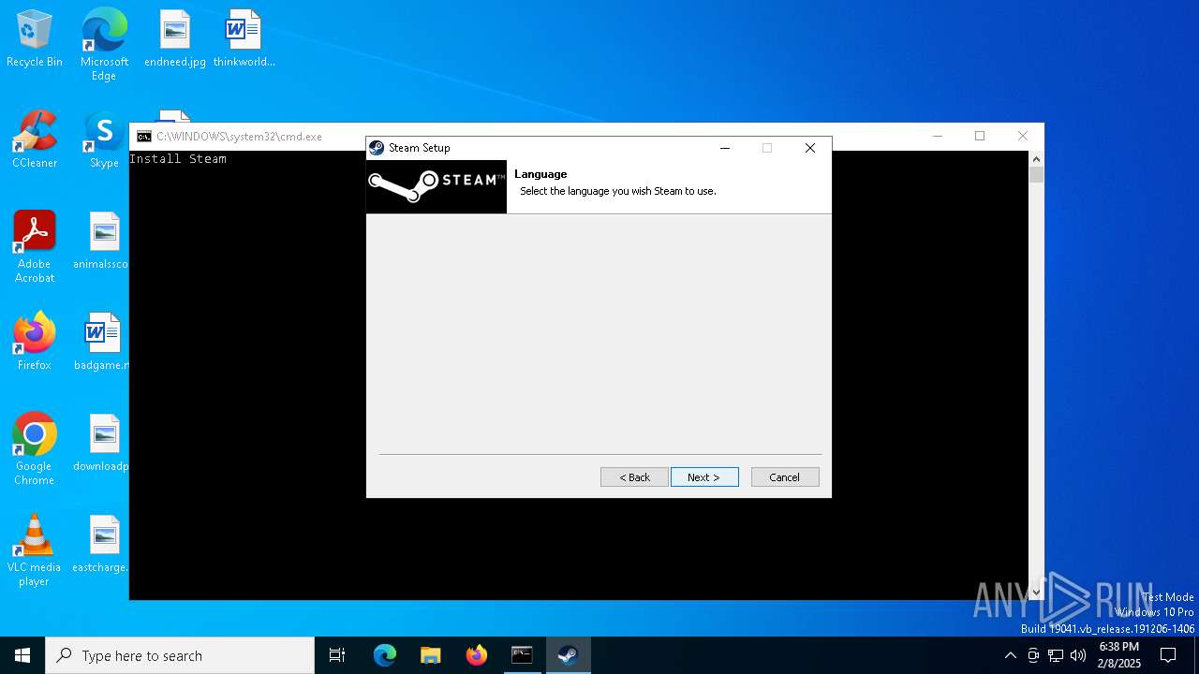Select the Microsoft Edge desktop shortcut
Screen dimensions: 1199x674
tap(104, 45)
